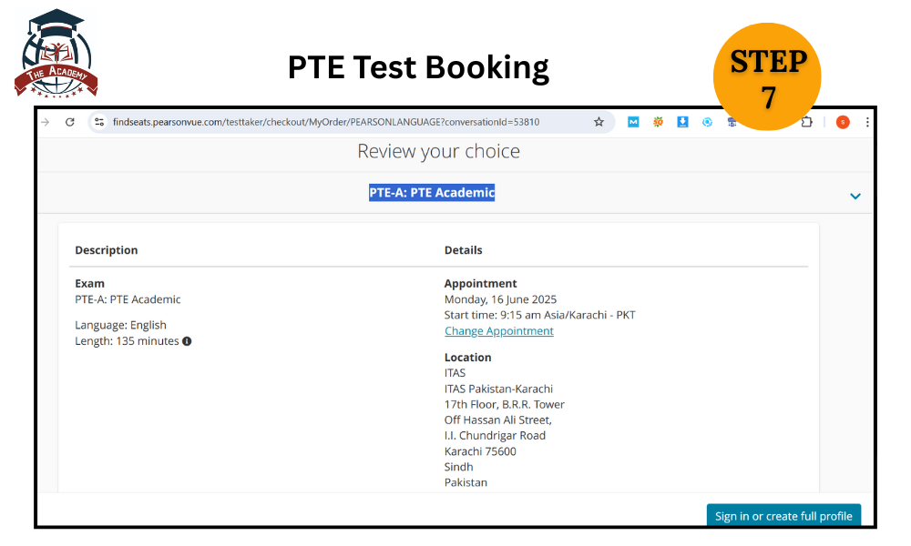Click the Off Hassan Ali Street, line
911x546 pixels.
click(498, 420)
